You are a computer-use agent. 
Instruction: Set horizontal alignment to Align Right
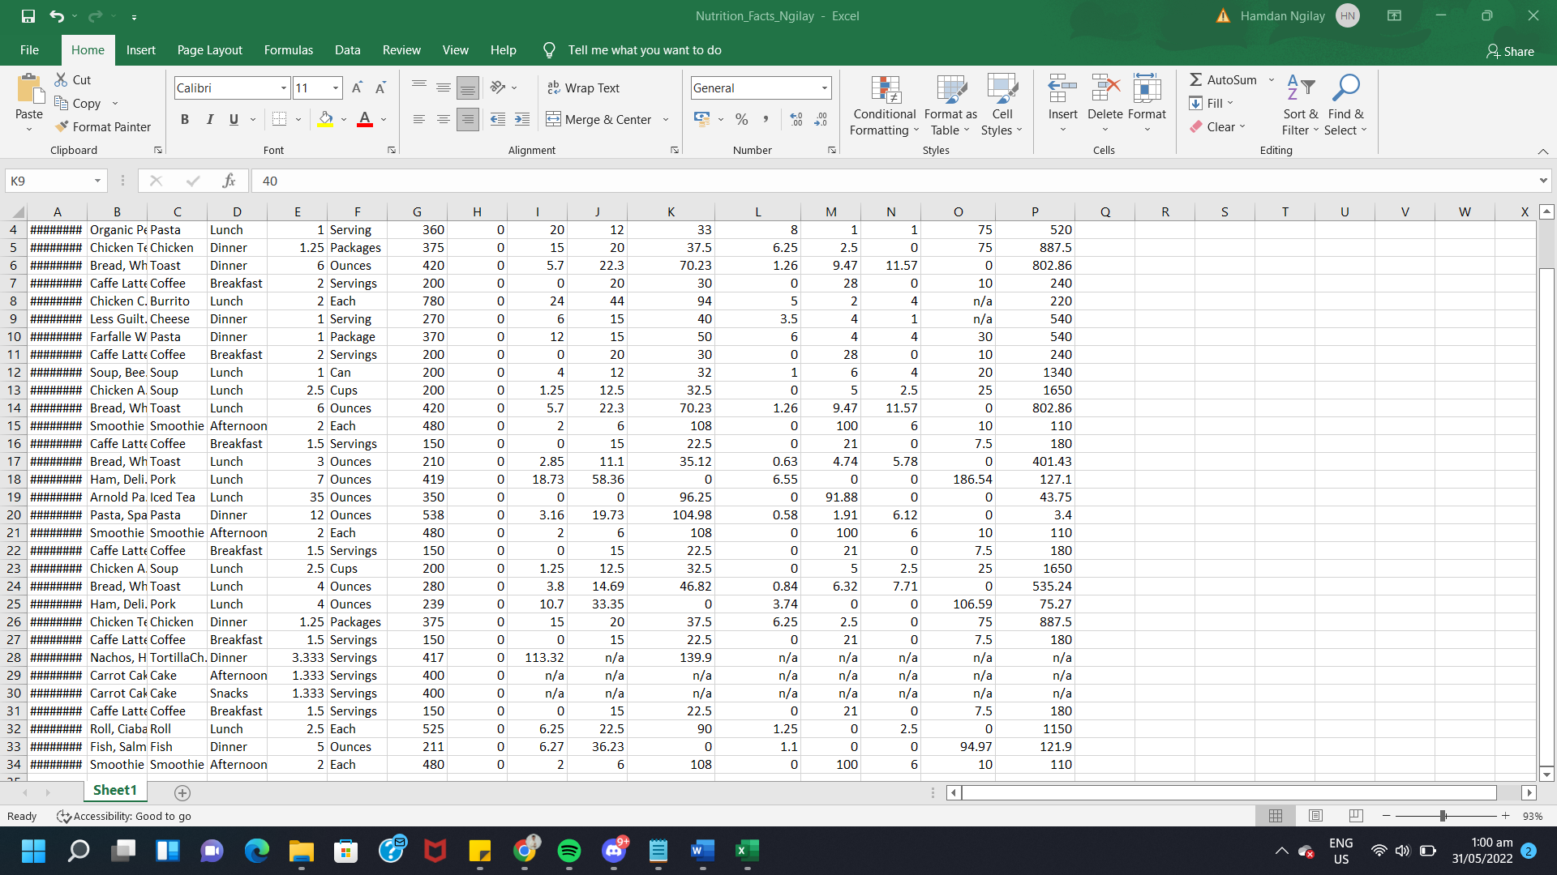pyautogui.click(x=467, y=119)
